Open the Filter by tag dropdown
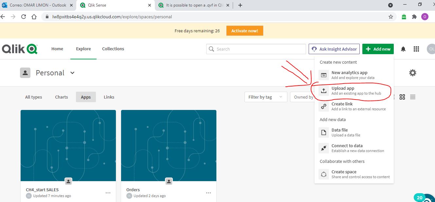 [265, 97]
